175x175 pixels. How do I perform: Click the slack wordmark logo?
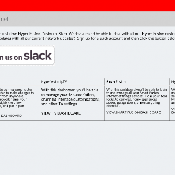click(38, 55)
